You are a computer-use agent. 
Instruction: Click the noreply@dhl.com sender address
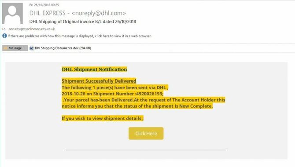(99, 13)
